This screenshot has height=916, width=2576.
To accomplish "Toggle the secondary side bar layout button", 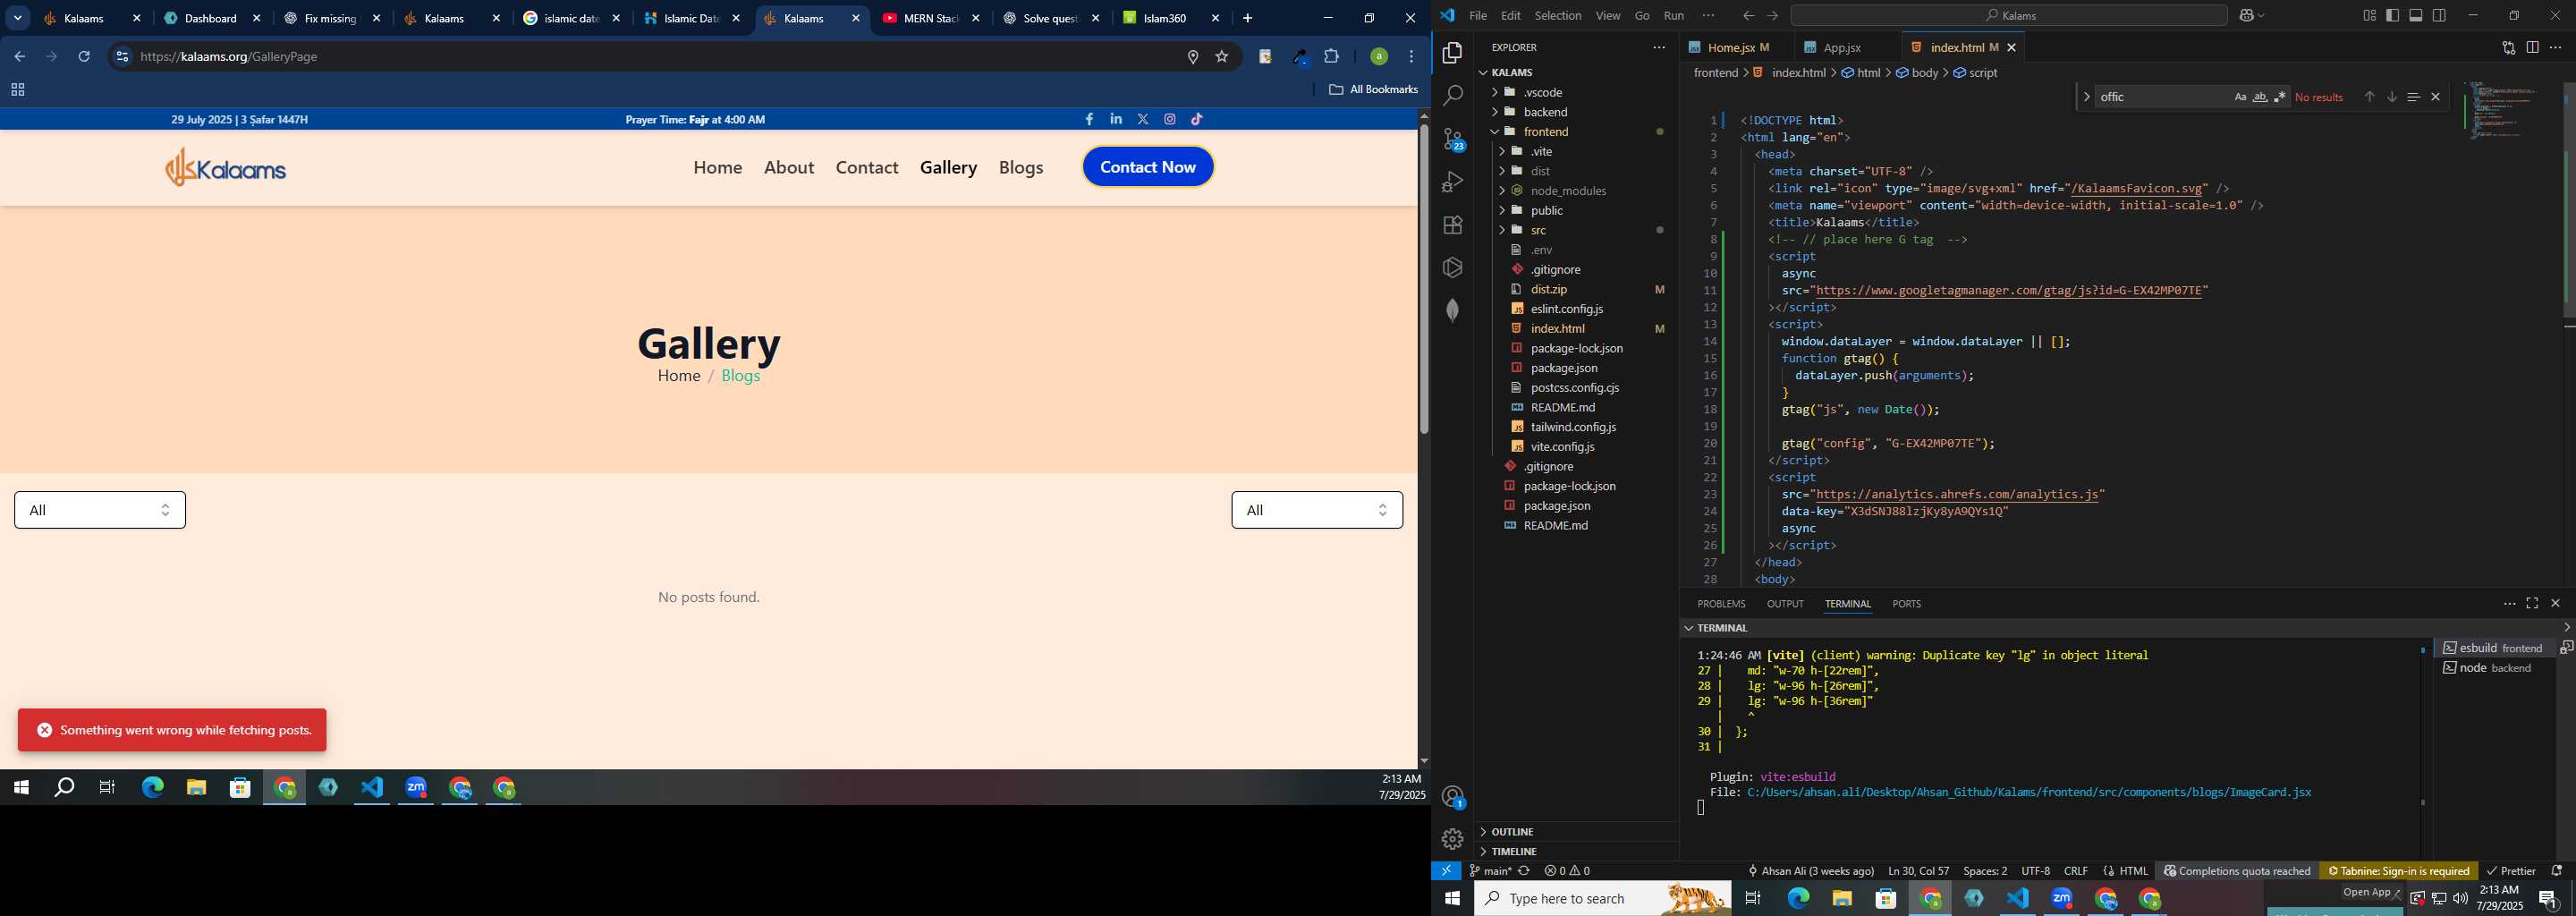I will tap(2440, 15).
